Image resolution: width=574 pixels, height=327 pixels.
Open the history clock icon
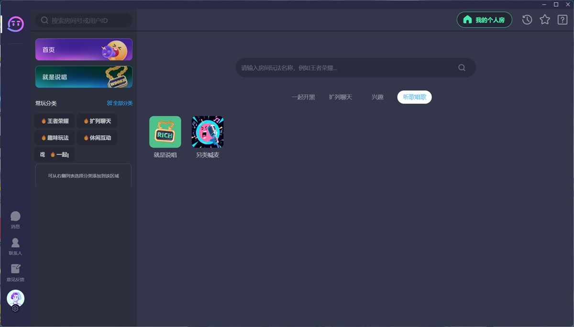pyautogui.click(x=527, y=20)
